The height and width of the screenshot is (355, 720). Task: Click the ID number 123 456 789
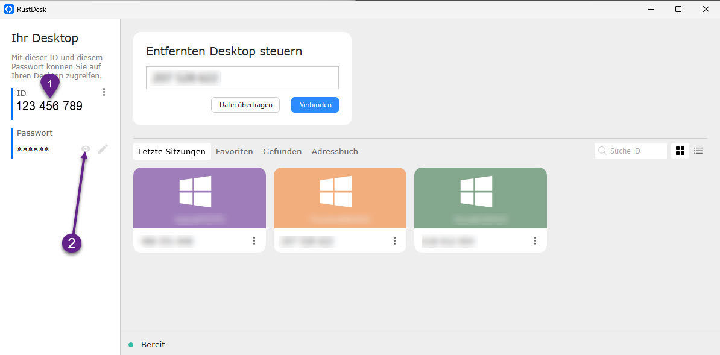(49, 107)
